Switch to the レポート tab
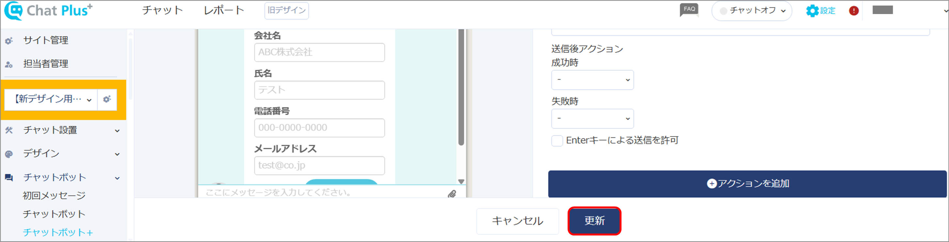 tap(224, 10)
